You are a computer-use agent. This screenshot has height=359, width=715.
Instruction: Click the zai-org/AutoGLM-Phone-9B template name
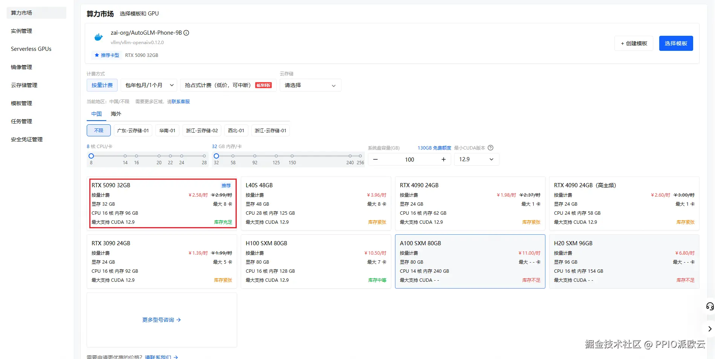(146, 33)
